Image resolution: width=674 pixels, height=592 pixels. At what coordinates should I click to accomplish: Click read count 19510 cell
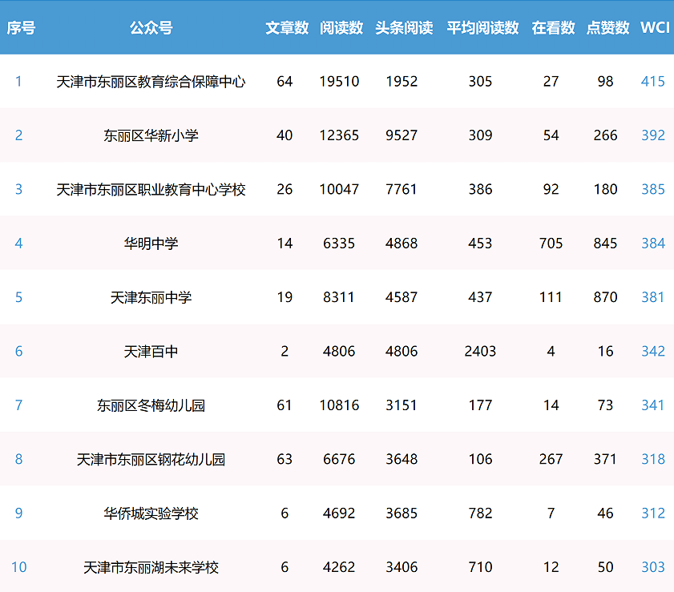tap(339, 81)
